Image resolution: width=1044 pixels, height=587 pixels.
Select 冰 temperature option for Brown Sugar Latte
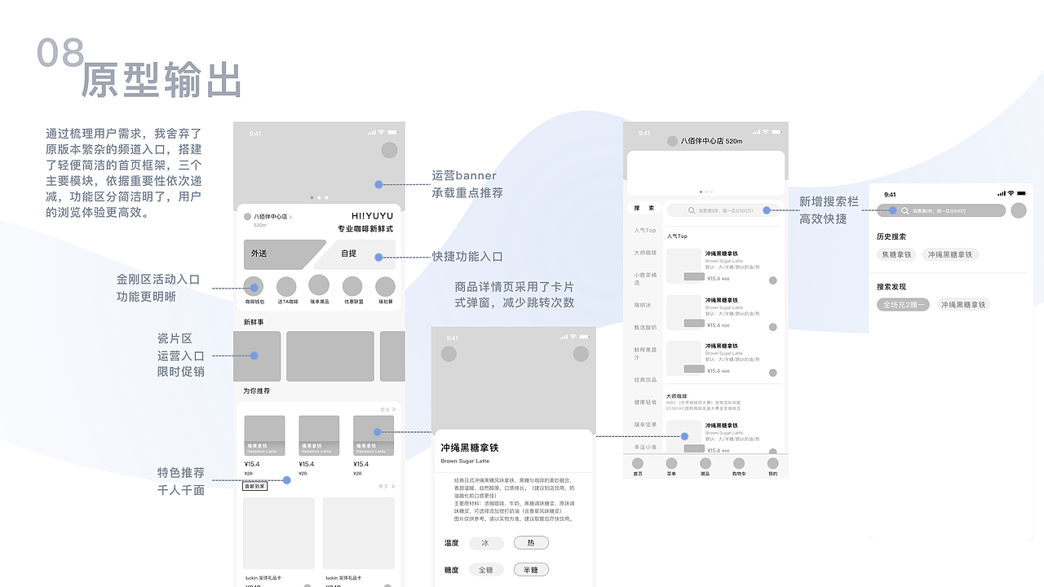coord(485,542)
